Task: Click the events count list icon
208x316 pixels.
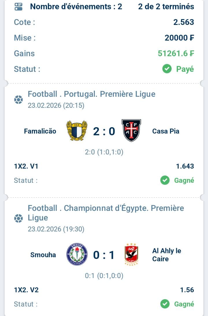Action: pyautogui.click(x=18, y=7)
